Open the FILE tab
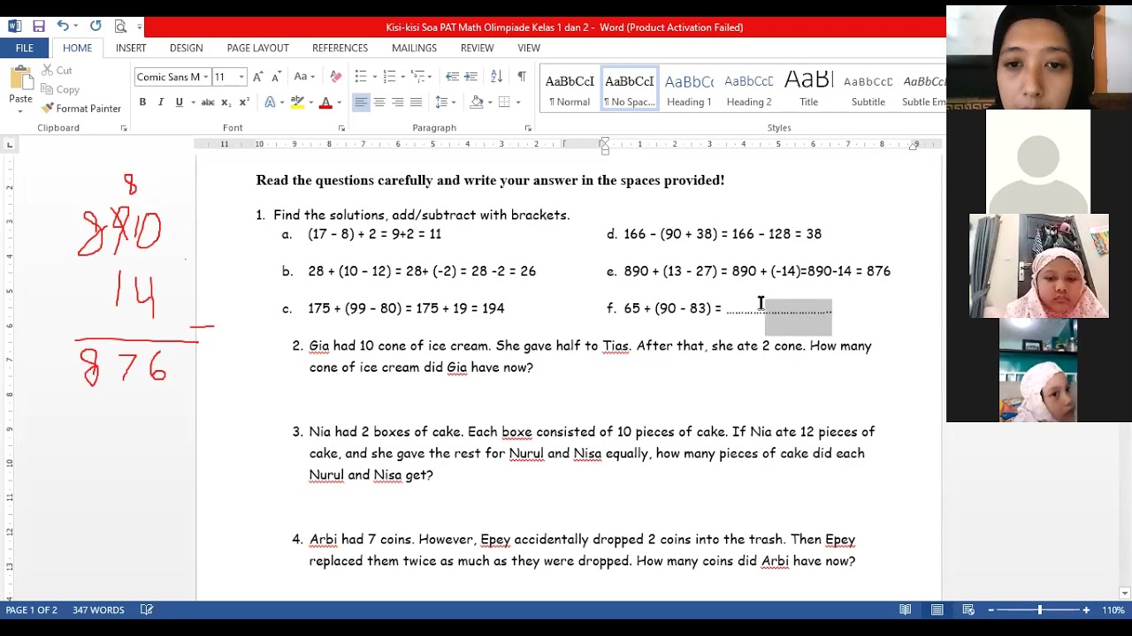This screenshot has height=636, width=1132. click(x=24, y=48)
